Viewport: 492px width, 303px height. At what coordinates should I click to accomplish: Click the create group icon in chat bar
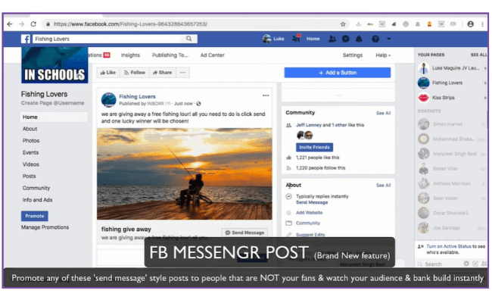[x=484, y=264]
